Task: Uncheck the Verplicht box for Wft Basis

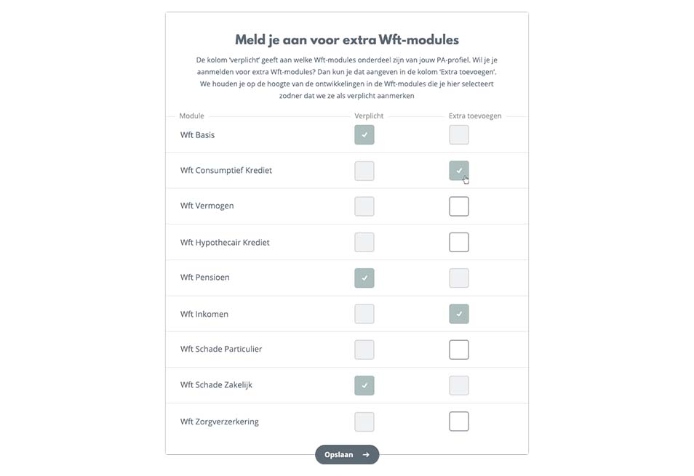Action: click(x=364, y=134)
